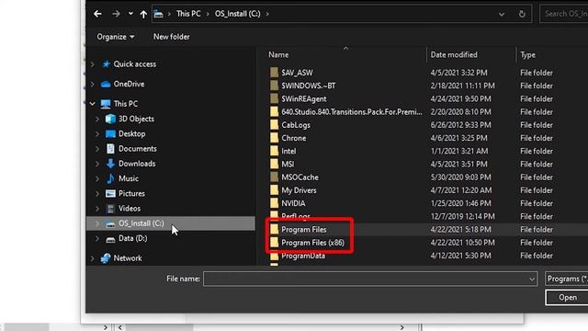Select $WinREAgent folder

(304, 99)
